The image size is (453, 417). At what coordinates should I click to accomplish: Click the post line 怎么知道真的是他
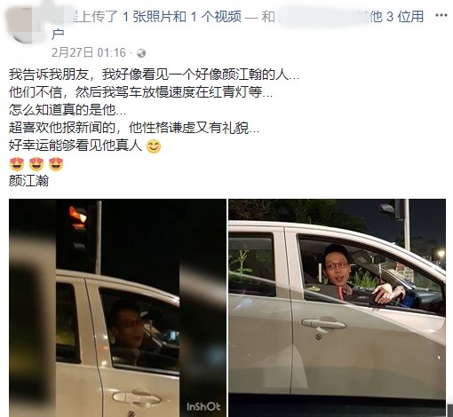click(68, 110)
